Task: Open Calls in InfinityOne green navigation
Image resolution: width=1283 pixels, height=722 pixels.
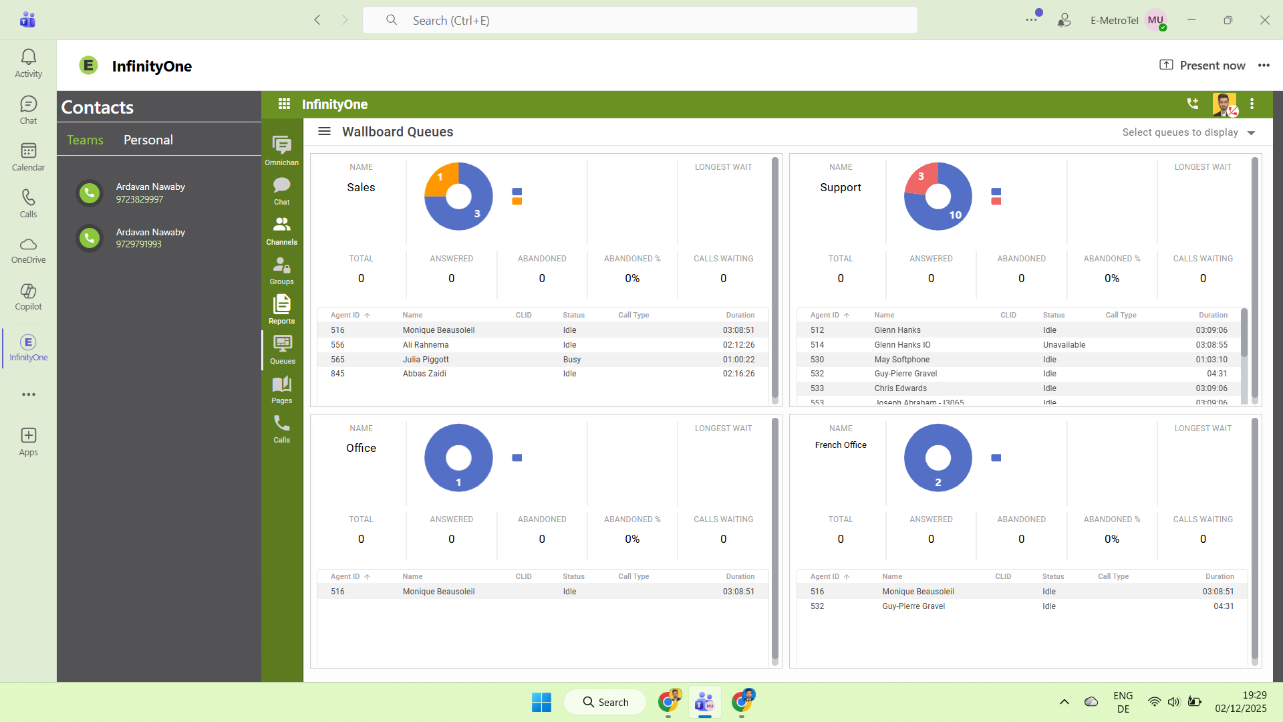Action: [x=282, y=429]
